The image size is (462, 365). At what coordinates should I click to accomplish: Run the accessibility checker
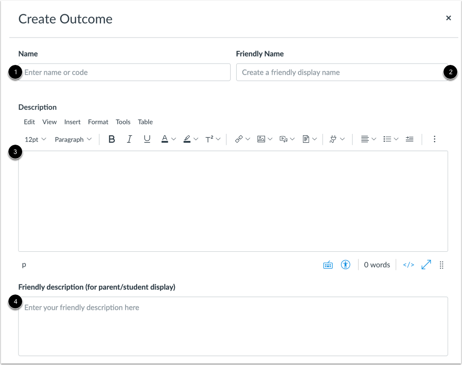coord(346,264)
